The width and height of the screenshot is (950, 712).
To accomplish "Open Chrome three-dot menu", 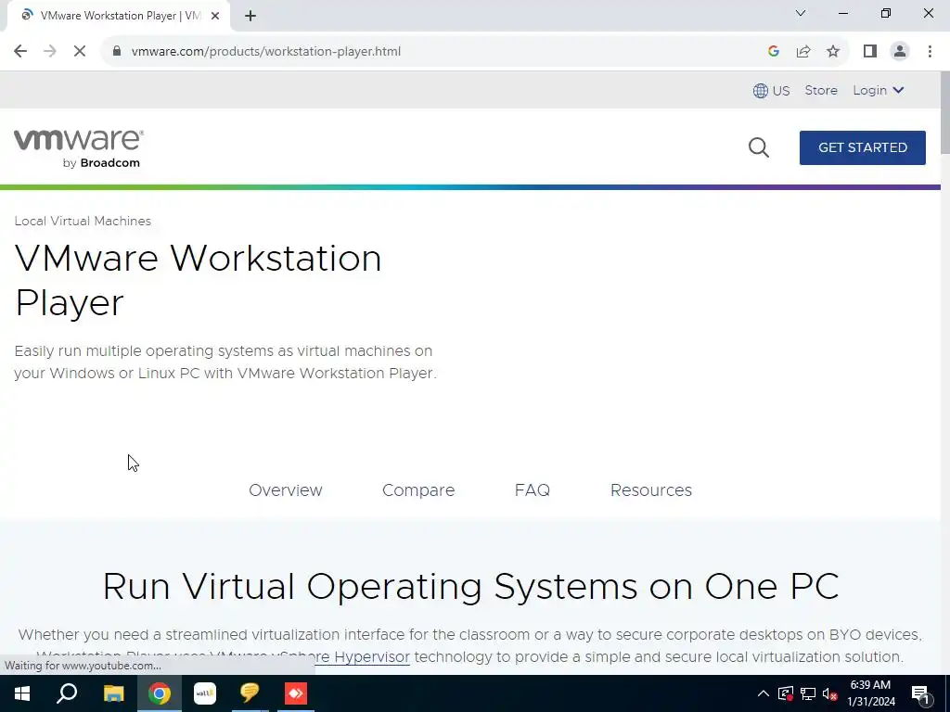I will pyautogui.click(x=930, y=52).
